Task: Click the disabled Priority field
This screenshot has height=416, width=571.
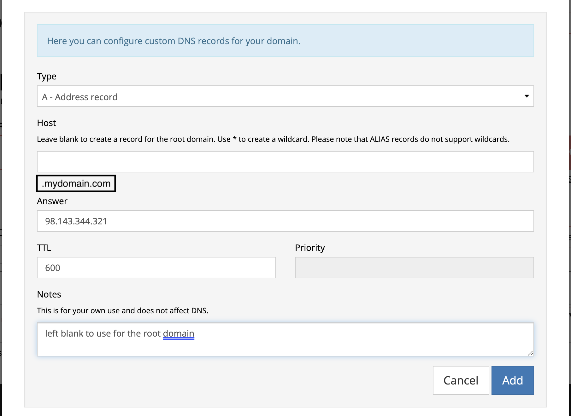Action: point(414,268)
